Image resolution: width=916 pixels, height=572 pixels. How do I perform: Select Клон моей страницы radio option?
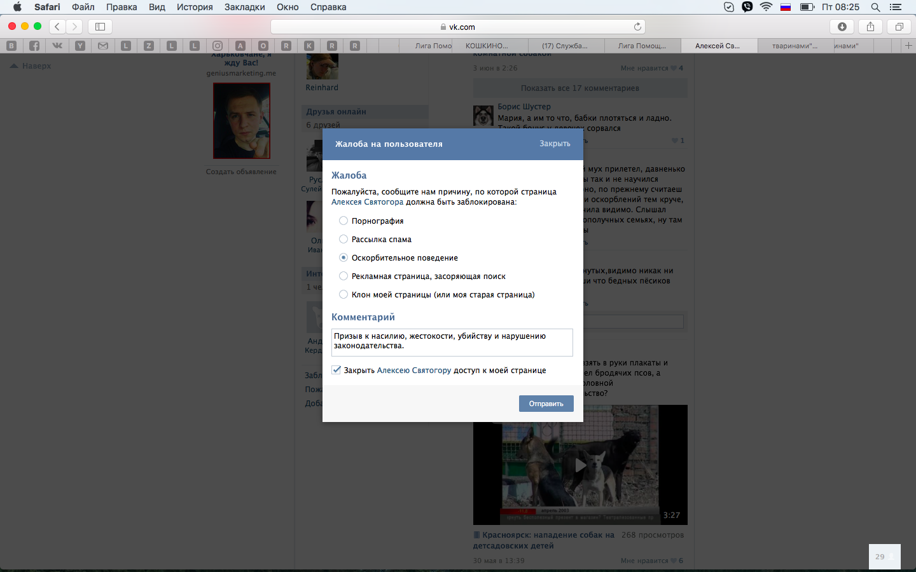[x=343, y=294]
